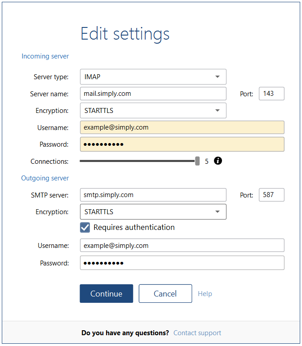Expand the incoming Encryption STARTTLS dropdown

(153, 111)
